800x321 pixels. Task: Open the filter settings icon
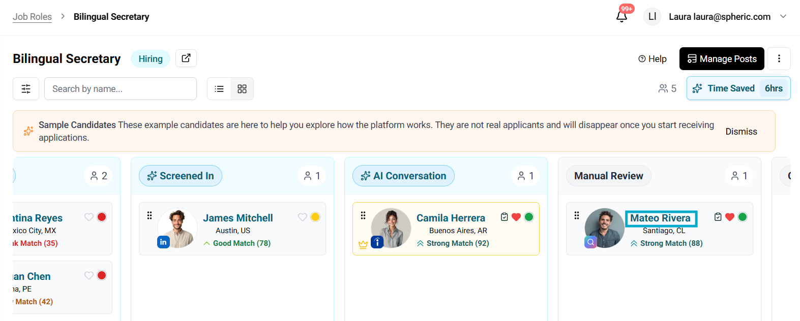pyautogui.click(x=26, y=89)
